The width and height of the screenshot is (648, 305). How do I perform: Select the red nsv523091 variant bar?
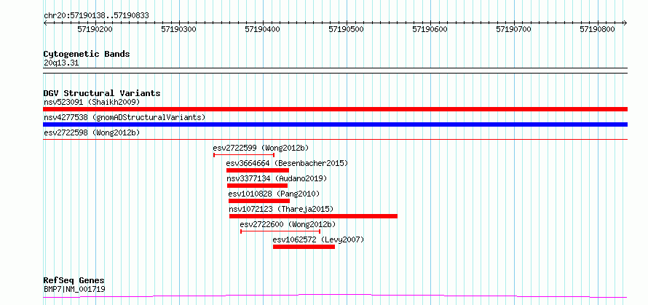click(x=335, y=109)
